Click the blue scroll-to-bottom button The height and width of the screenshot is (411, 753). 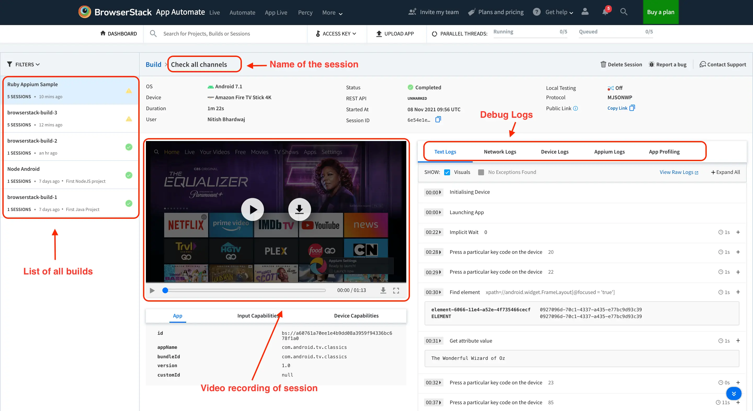pos(733,394)
